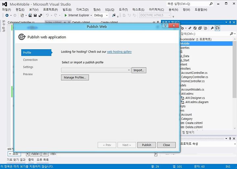Pin the properties panel below
The width and height of the screenshot is (237, 169).
tap(230, 138)
